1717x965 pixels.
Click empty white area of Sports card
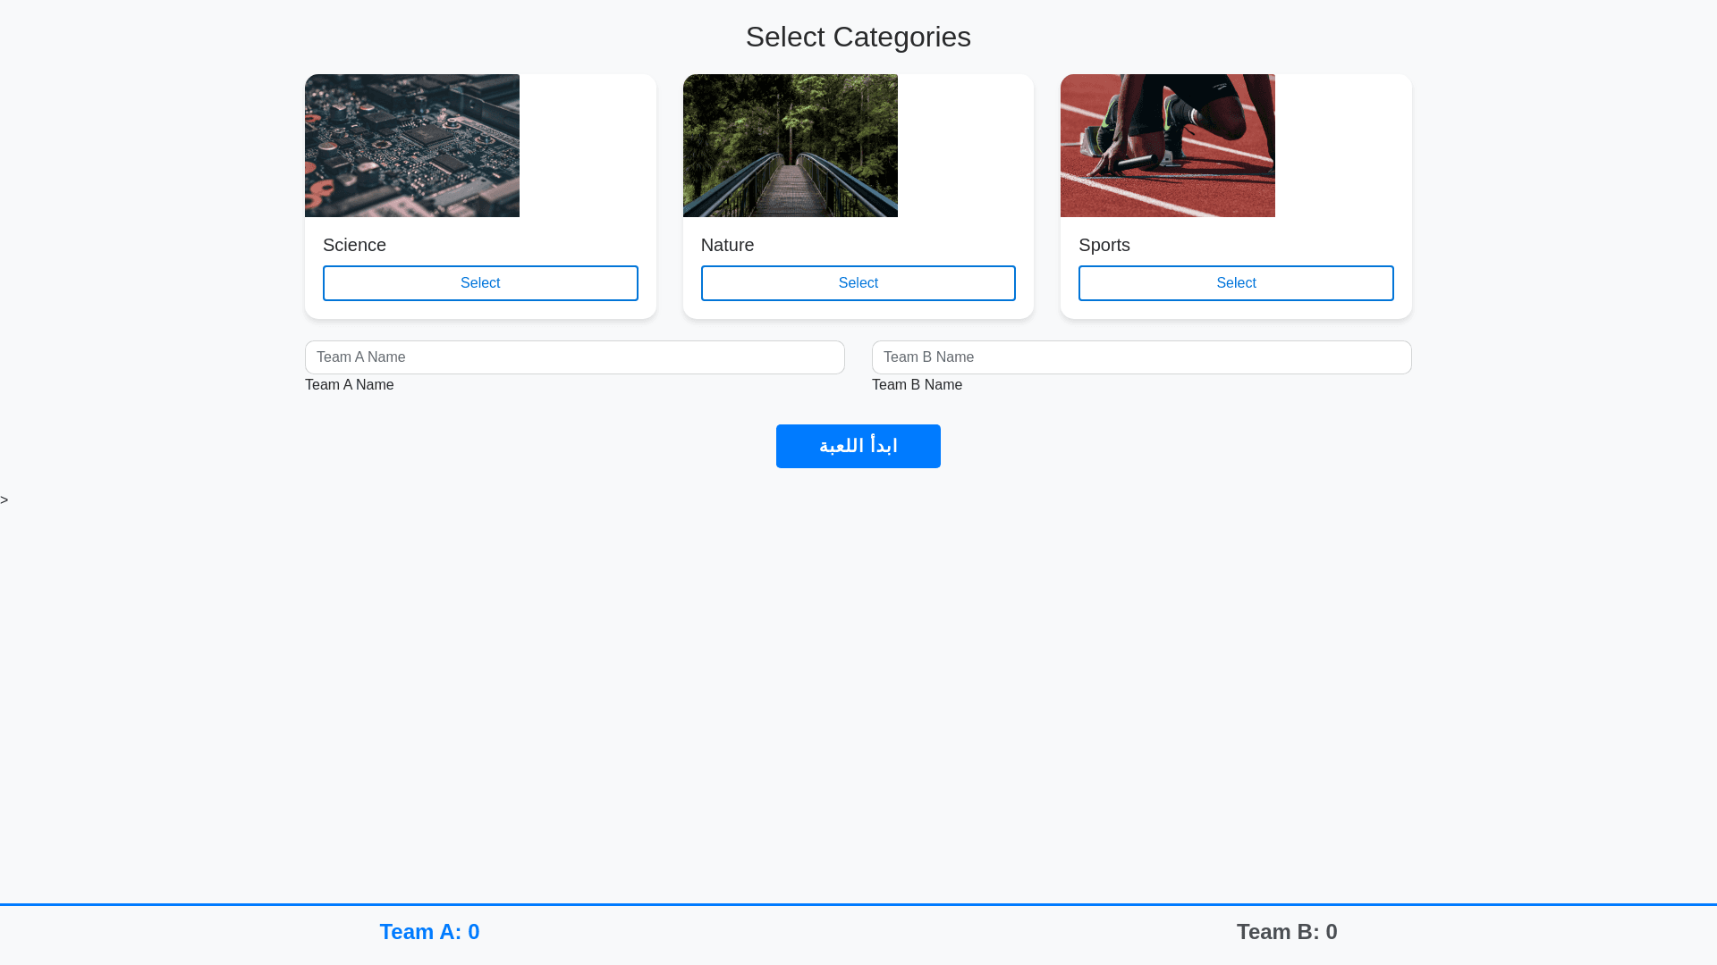1343,146
